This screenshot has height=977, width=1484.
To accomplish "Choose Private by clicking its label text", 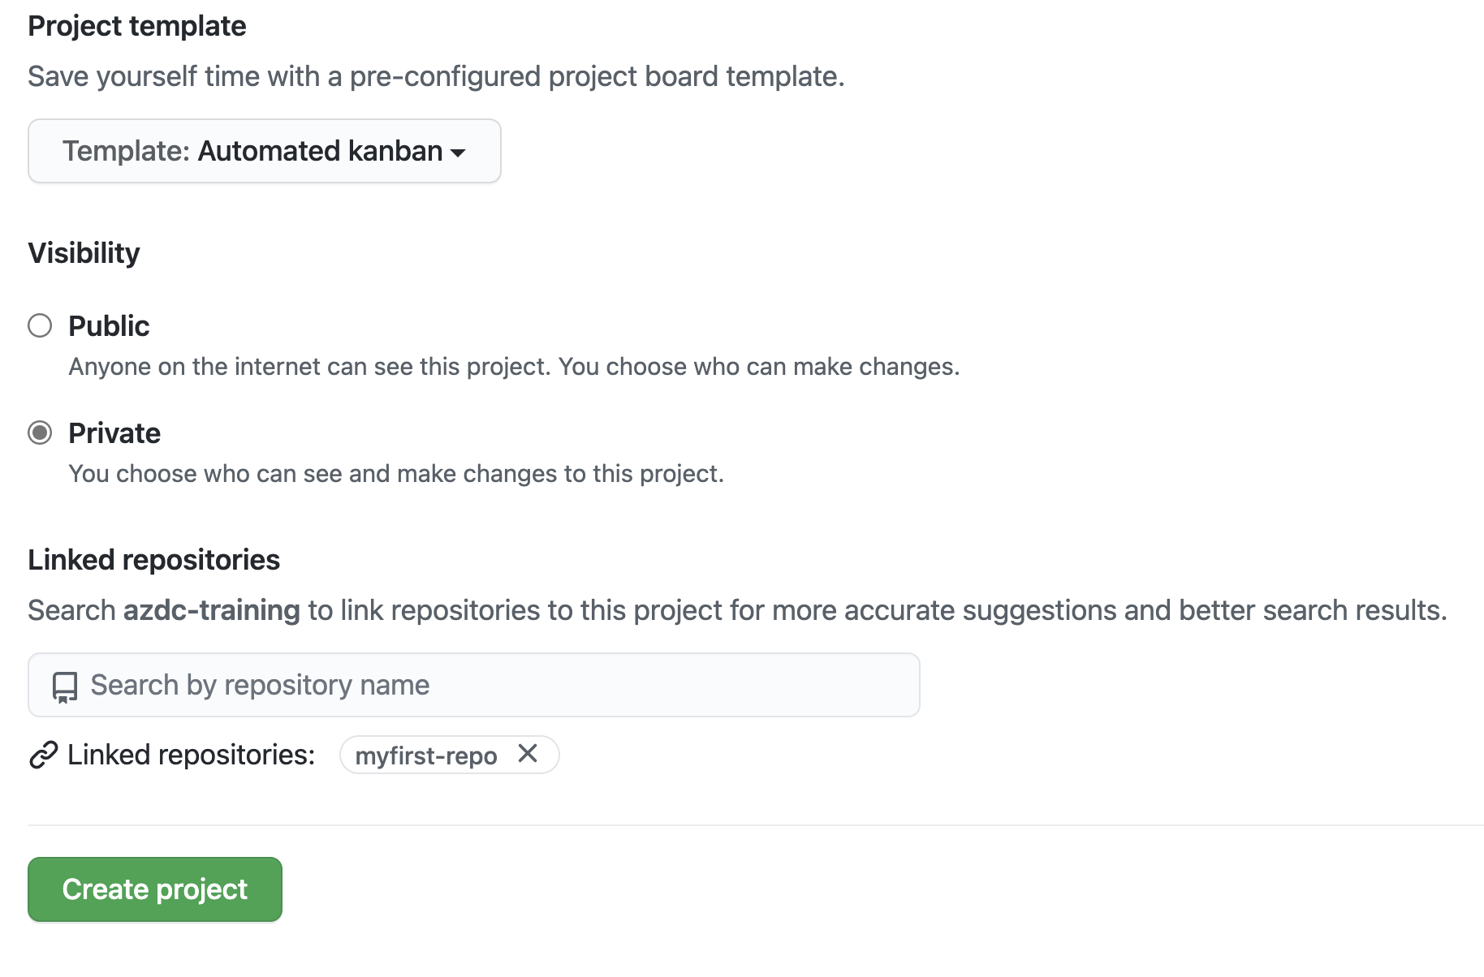I will pyautogui.click(x=114, y=433).
